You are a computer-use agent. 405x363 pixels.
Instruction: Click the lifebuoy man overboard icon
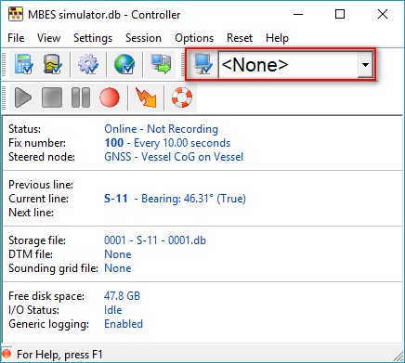182,97
